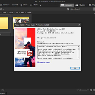The width and height of the screenshot is (95, 95).
Task: Click the Slideshow toolbar button
Action: pos(5,5)
